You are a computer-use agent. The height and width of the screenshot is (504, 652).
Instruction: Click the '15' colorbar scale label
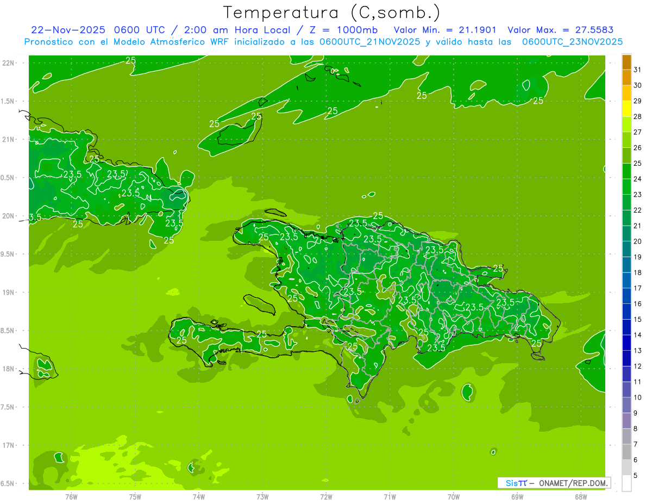(x=638, y=319)
